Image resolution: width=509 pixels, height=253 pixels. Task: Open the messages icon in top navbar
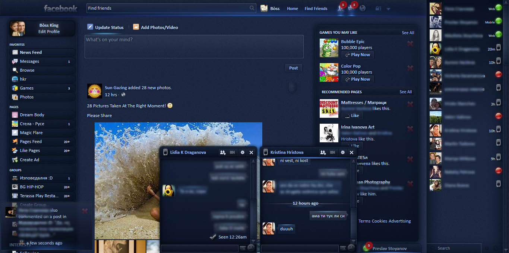tap(351, 8)
